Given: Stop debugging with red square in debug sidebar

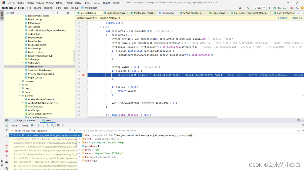Looking at the screenshot, I should coord(6,146).
